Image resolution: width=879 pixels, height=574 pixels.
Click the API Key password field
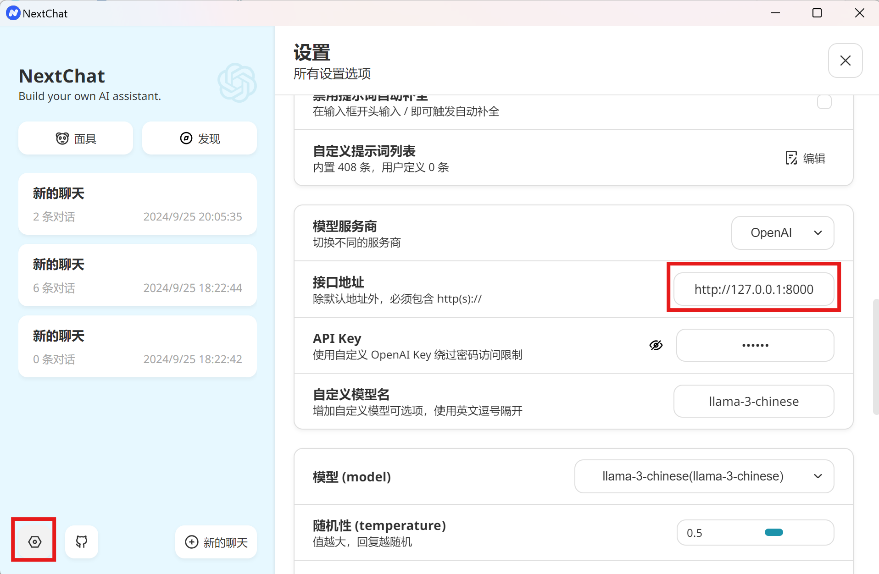click(x=755, y=345)
